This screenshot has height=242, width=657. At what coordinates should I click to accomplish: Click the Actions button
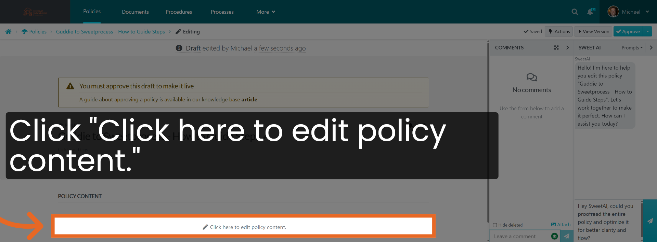(559, 31)
